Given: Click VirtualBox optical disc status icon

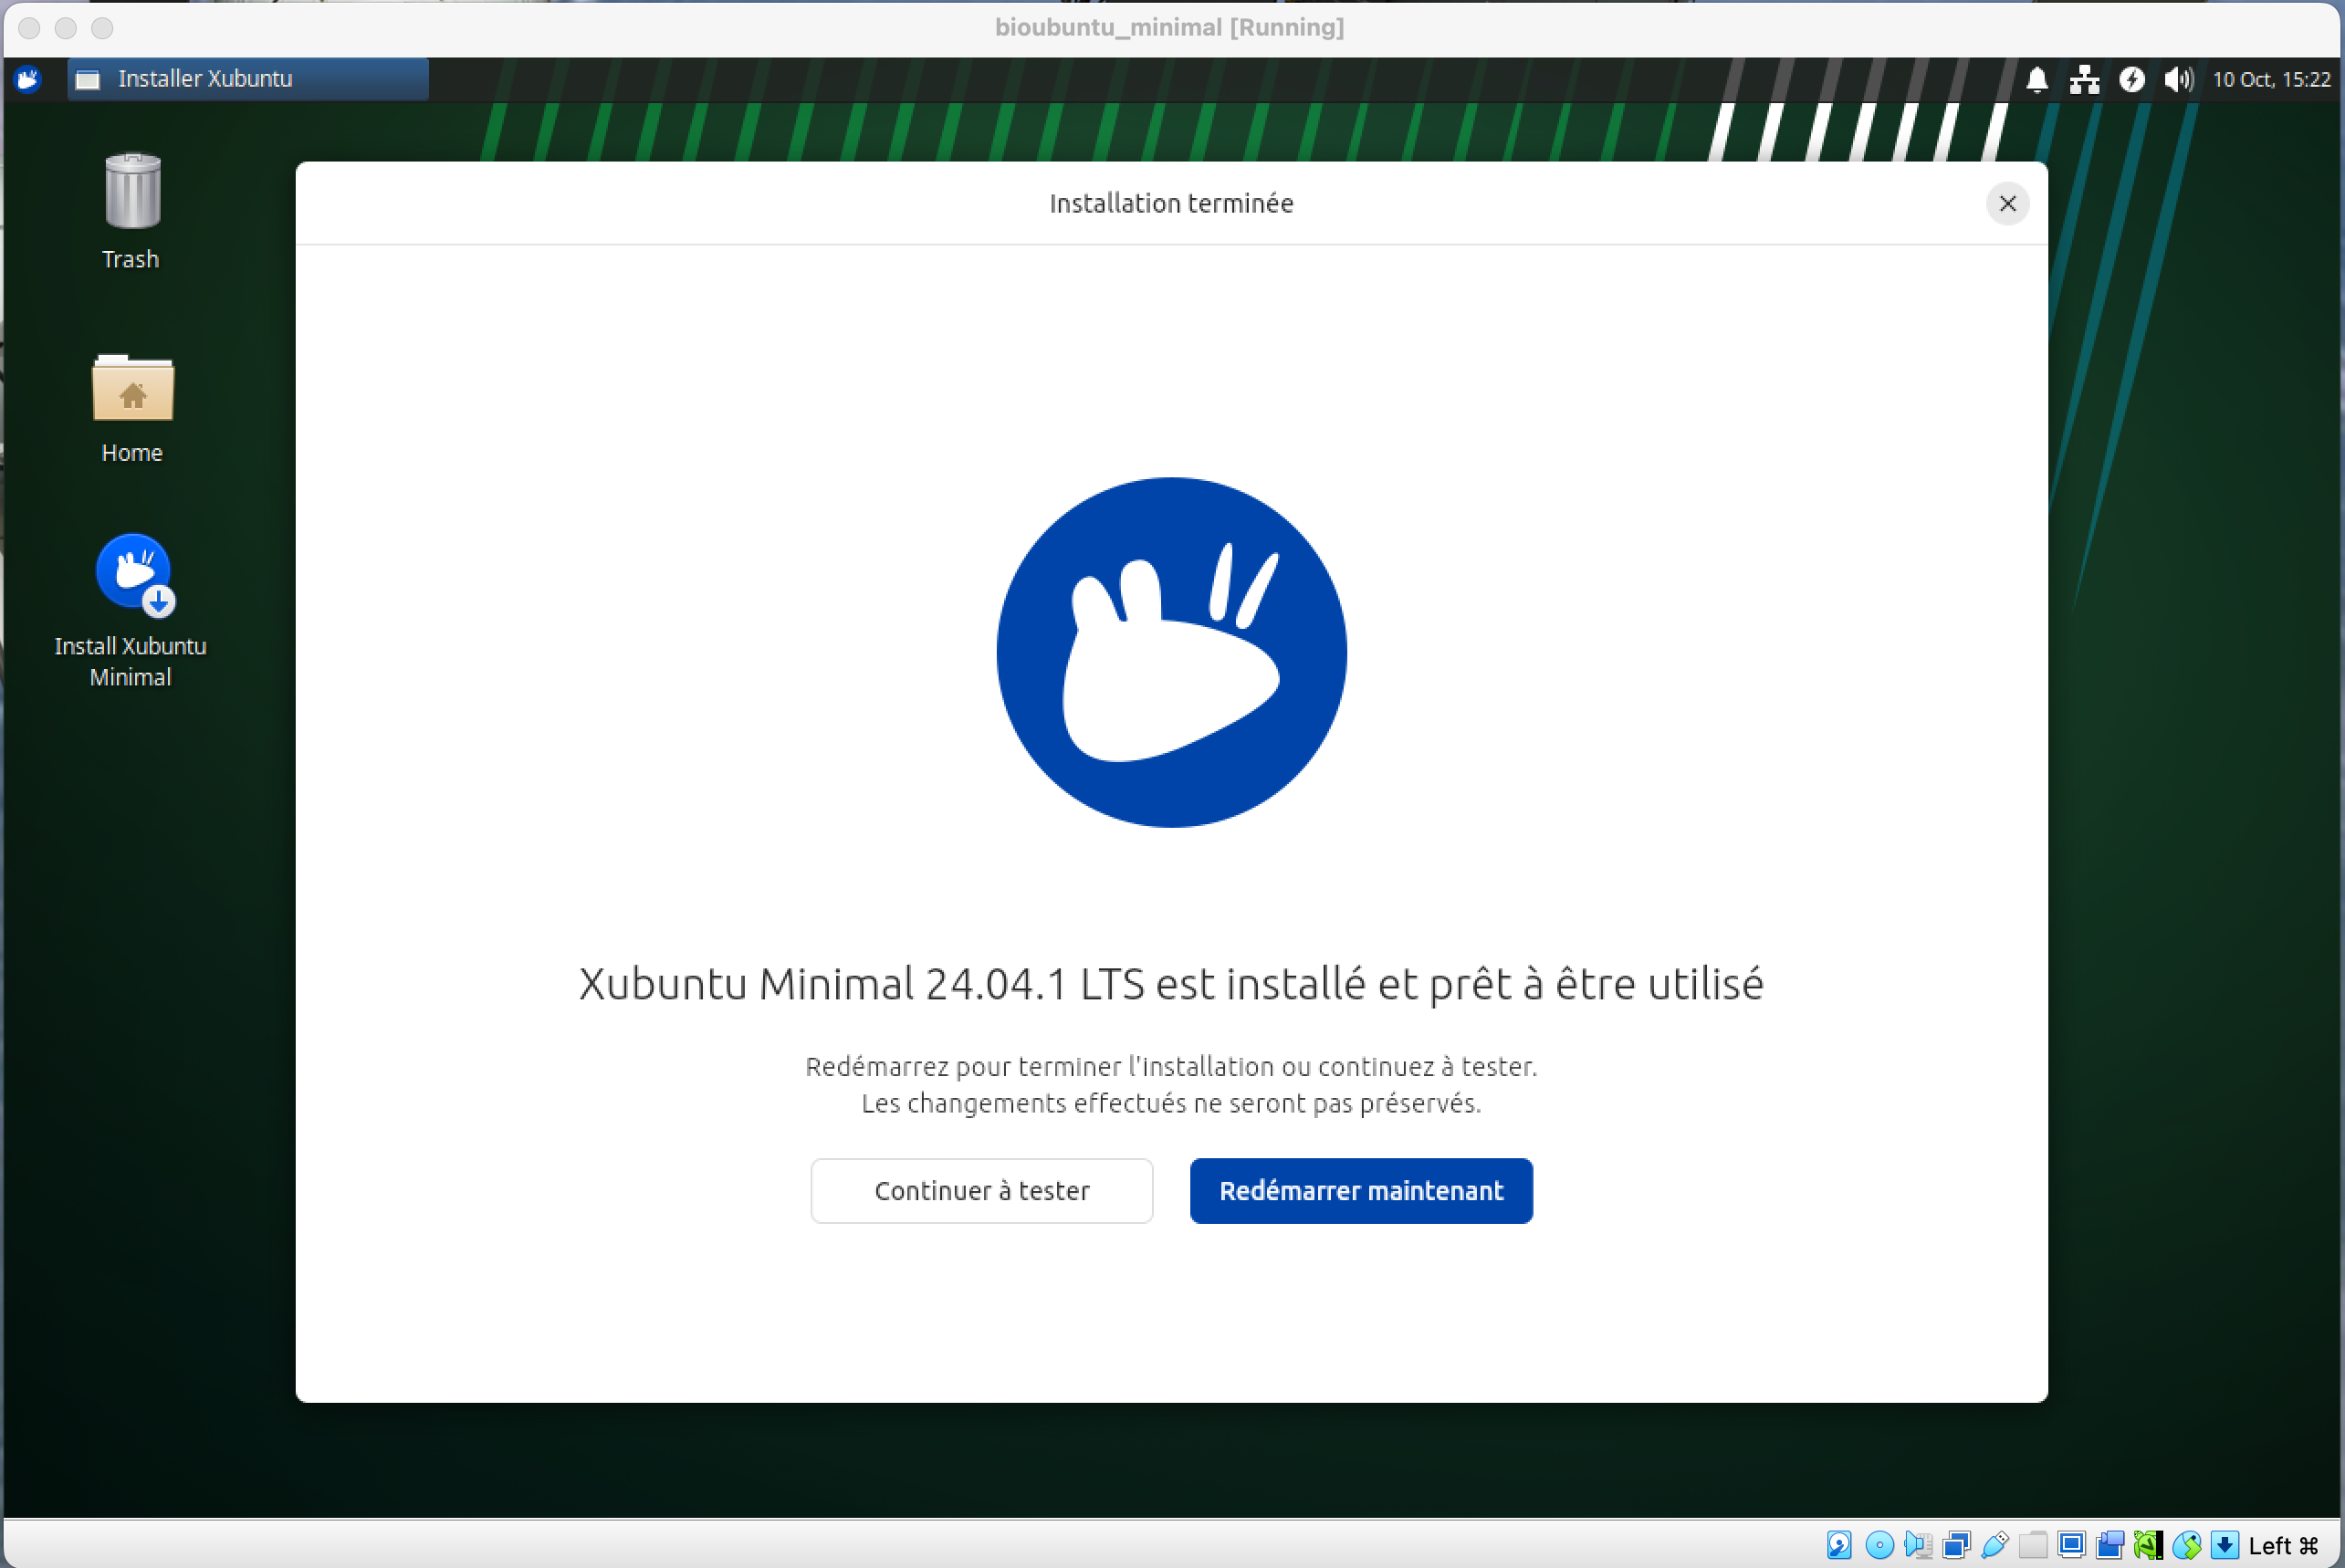Looking at the screenshot, I should (1880, 1545).
